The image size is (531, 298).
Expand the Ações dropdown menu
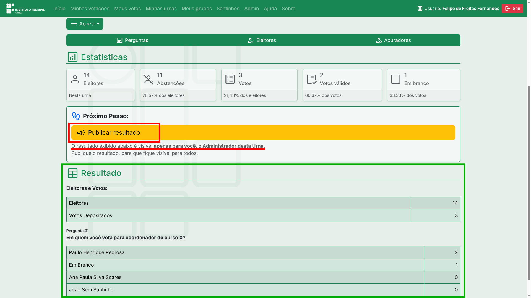pyautogui.click(x=85, y=24)
